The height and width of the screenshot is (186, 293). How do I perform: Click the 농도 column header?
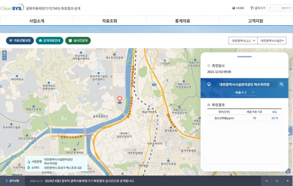coord(274,112)
